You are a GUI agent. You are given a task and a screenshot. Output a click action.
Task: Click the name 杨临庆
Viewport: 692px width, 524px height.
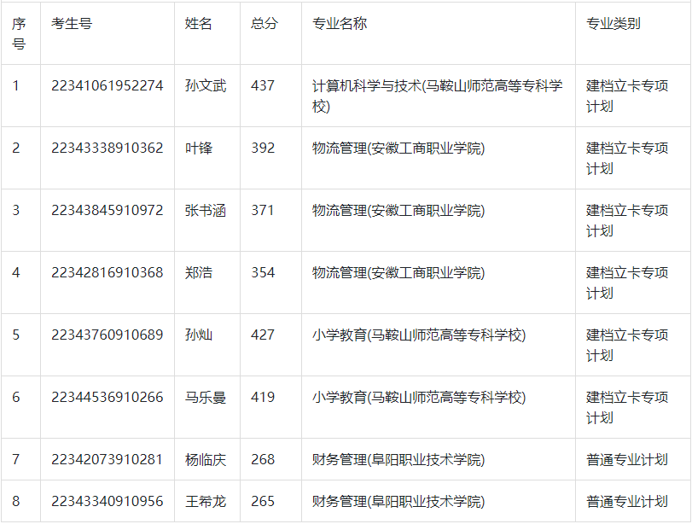tap(206, 459)
